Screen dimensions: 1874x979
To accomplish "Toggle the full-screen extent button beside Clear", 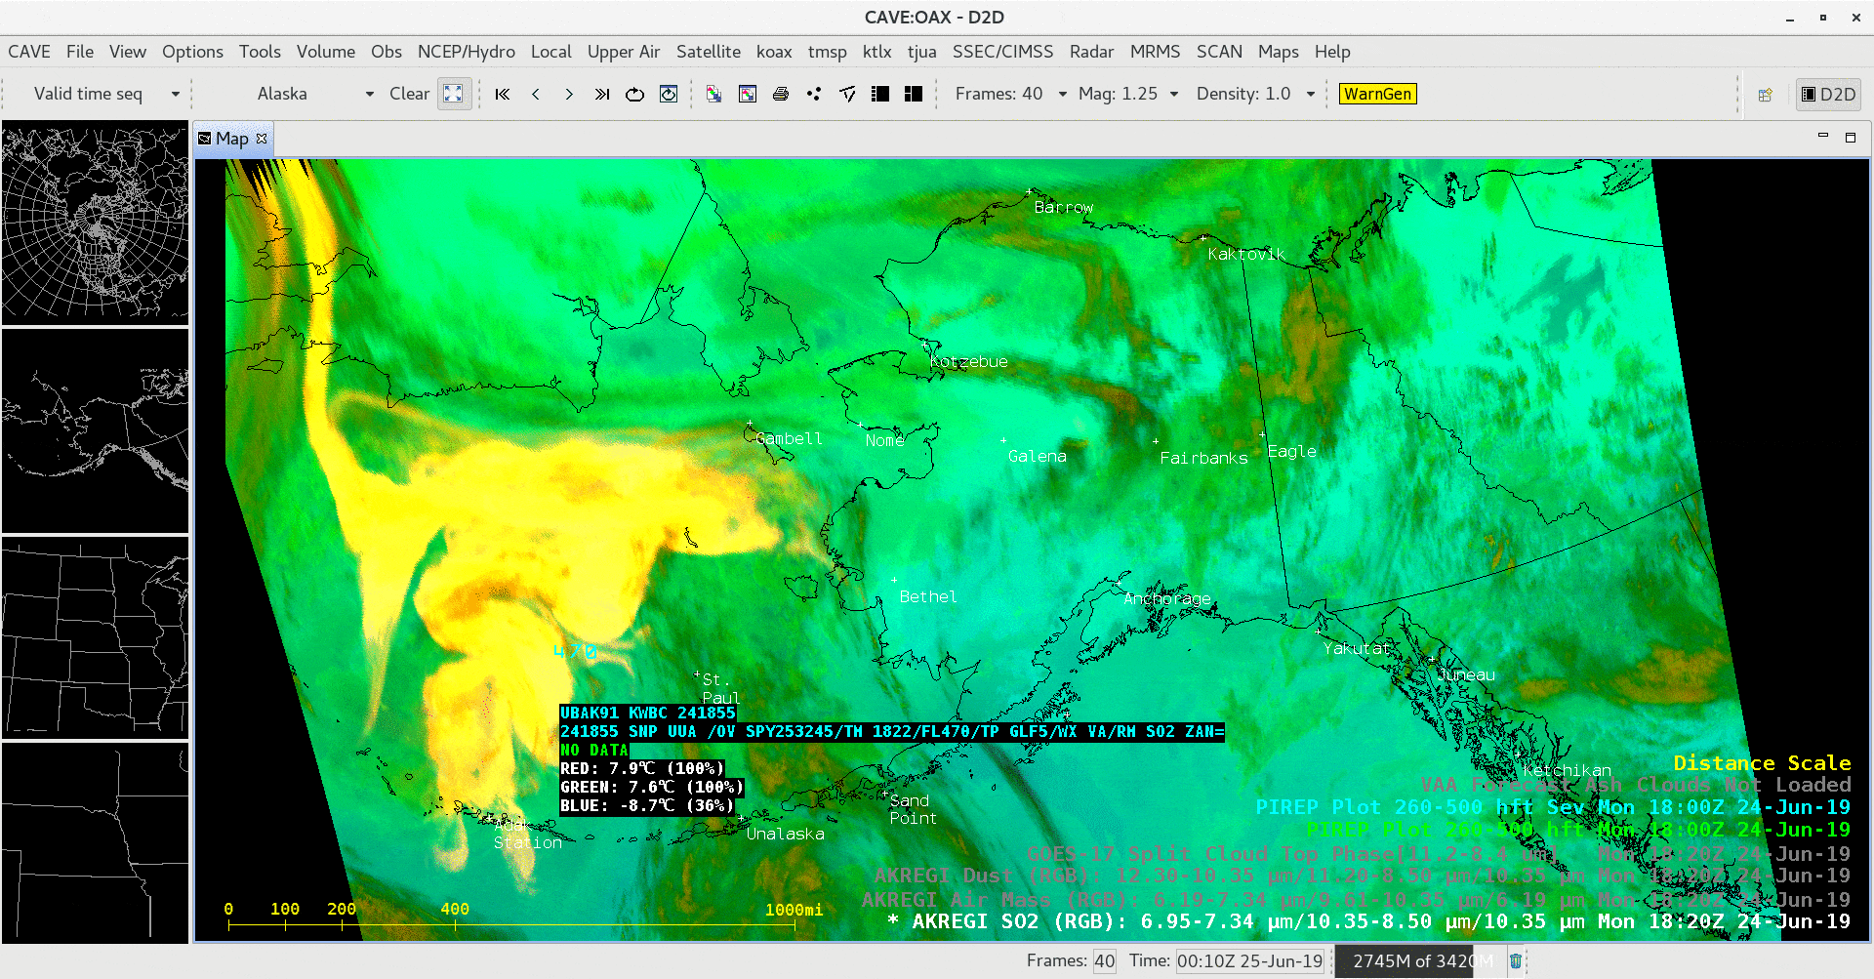I will click(454, 94).
